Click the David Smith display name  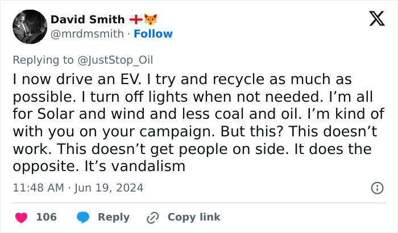[x=88, y=19]
